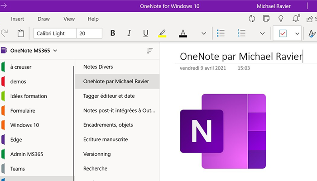Open the View tab

coord(69,19)
